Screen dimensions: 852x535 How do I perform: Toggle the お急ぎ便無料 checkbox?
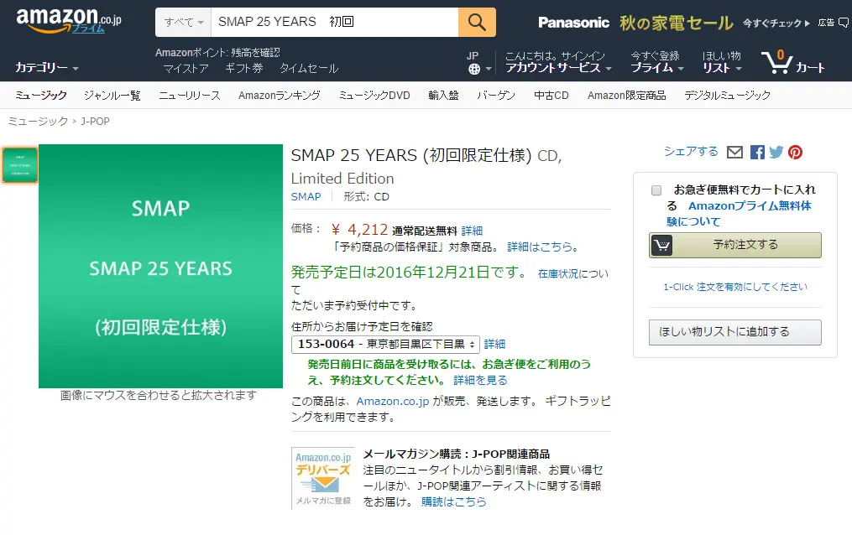[656, 190]
